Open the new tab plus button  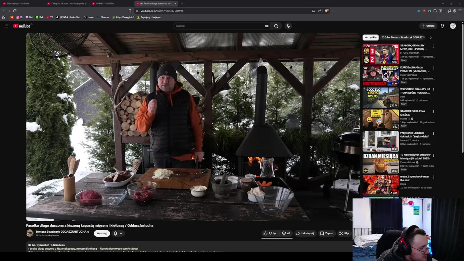(182, 3)
